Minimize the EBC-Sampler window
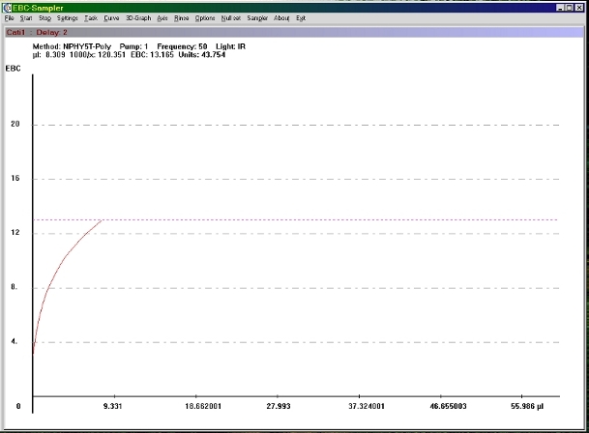The width and height of the screenshot is (589, 433). coord(561,7)
